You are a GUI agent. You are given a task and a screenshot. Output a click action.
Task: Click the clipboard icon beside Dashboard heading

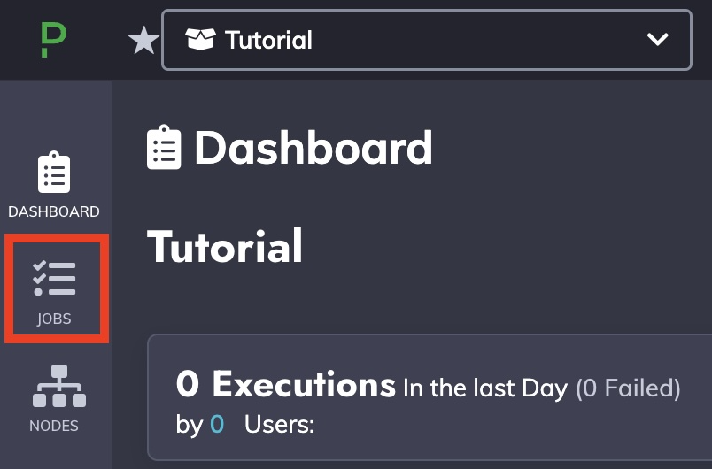coord(164,148)
